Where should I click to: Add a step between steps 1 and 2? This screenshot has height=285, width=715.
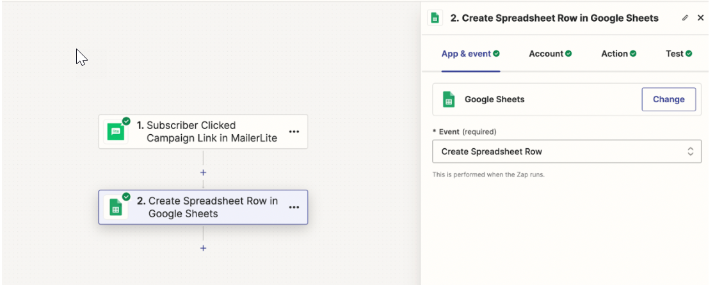[x=203, y=173]
